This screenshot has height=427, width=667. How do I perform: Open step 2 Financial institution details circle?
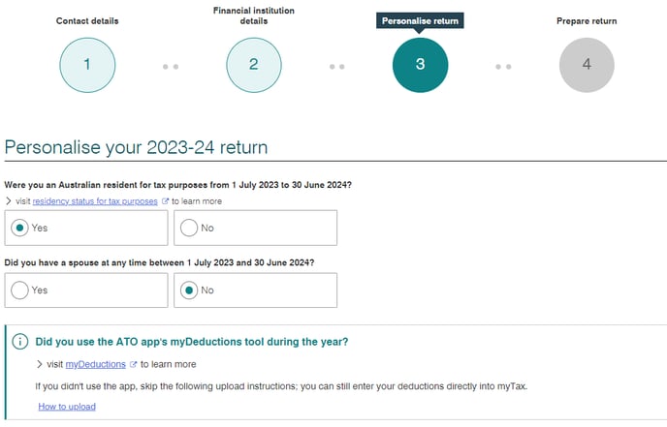click(254, 65)
